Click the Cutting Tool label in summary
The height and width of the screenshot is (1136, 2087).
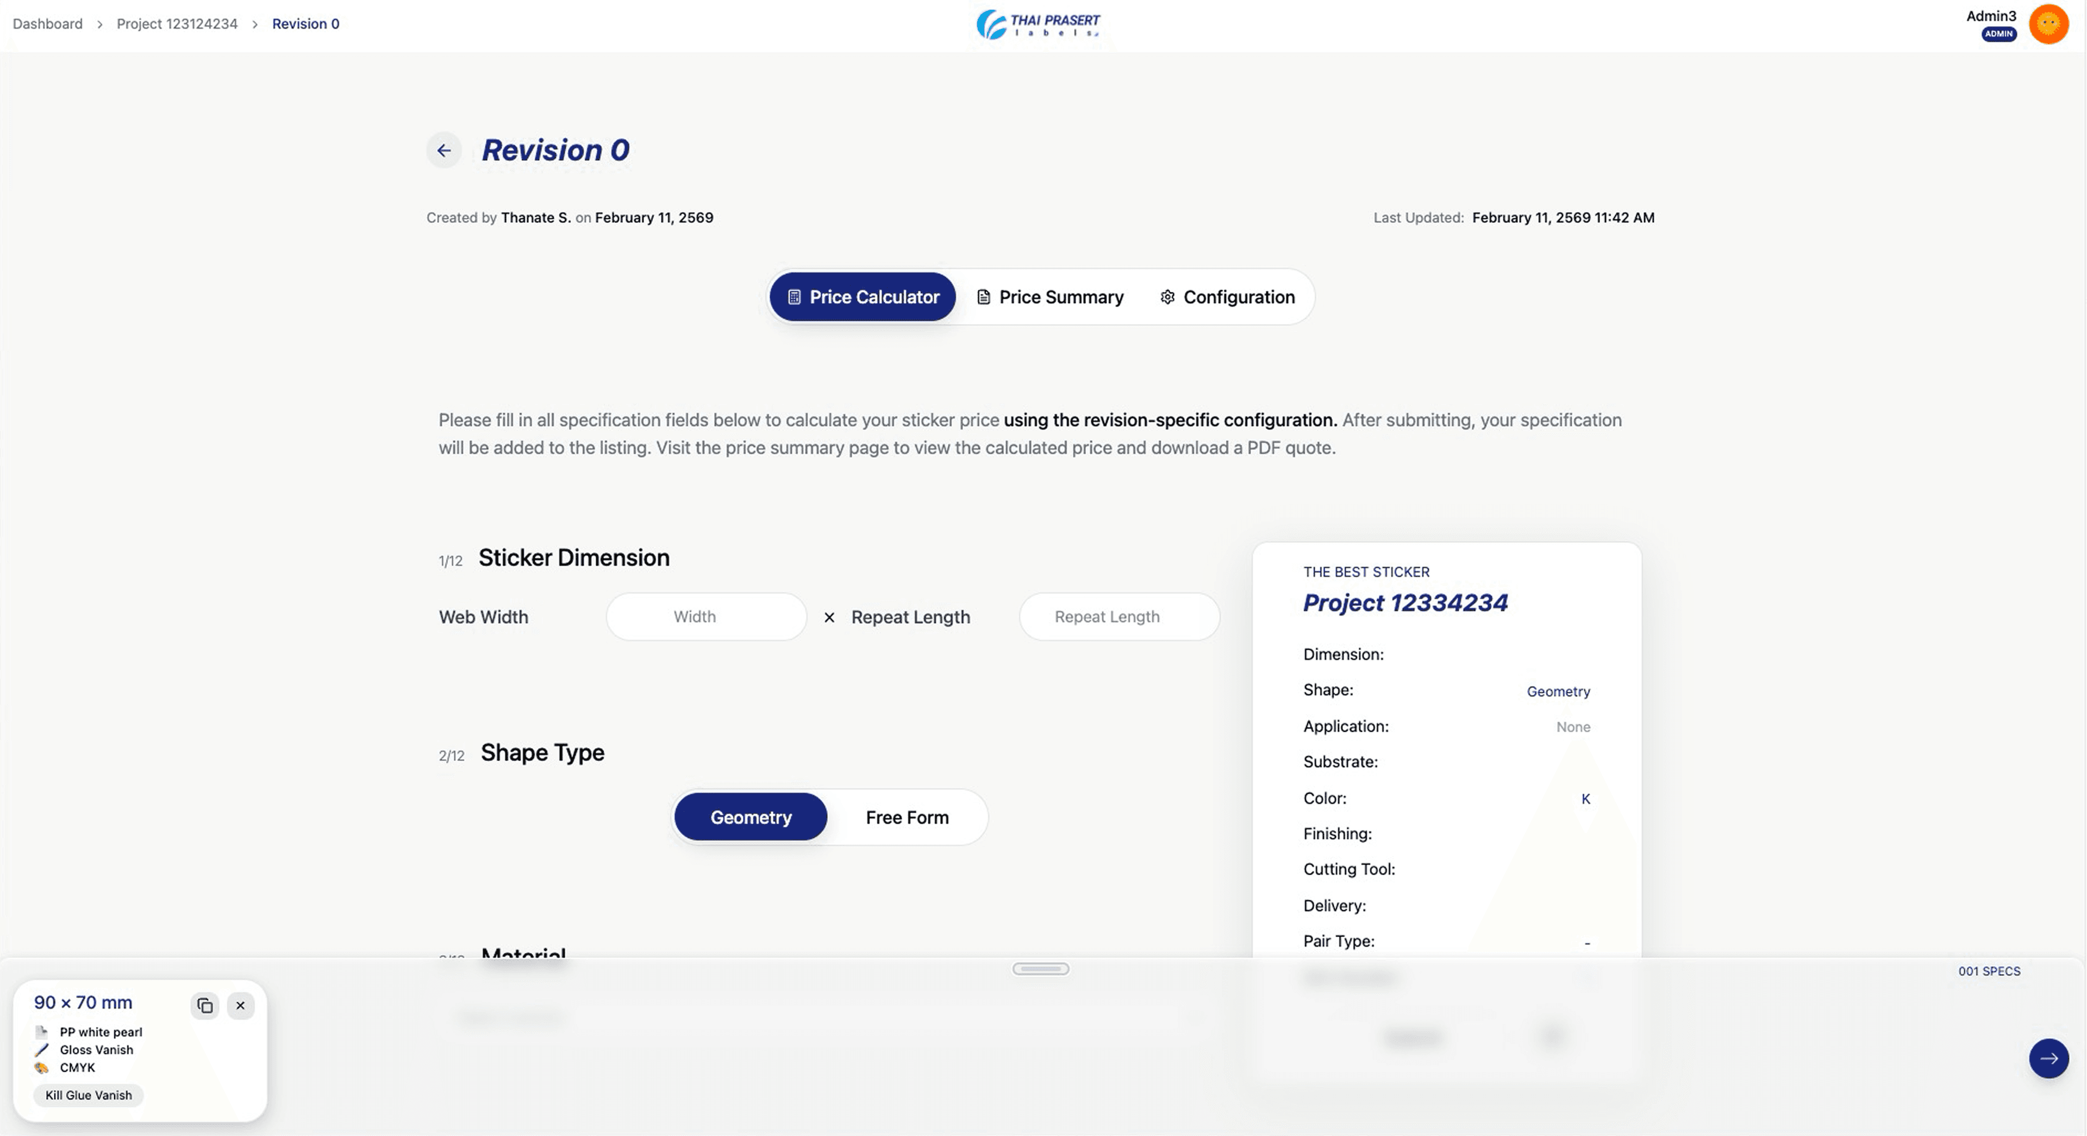1349,870
